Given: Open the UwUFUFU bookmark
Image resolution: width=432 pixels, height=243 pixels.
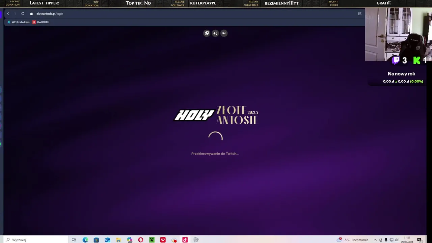Looking at the screenshot, I should [x=41, y=22].
